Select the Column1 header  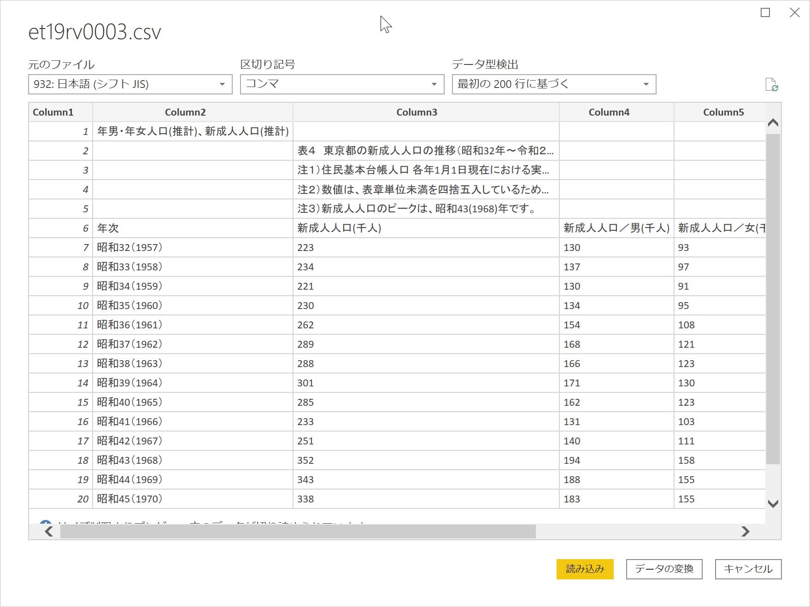[x=60, y=112]
